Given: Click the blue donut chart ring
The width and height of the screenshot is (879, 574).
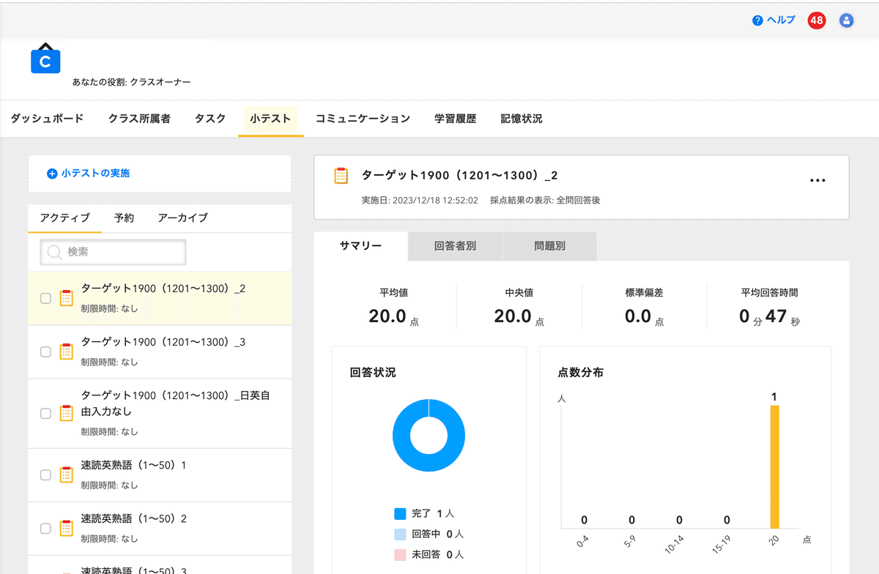Looking at the screenshot, I should click(403, 435).
